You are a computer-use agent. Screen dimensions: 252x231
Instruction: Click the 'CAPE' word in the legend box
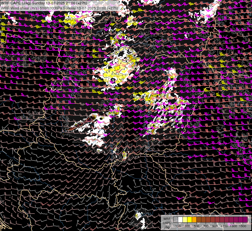167,223
